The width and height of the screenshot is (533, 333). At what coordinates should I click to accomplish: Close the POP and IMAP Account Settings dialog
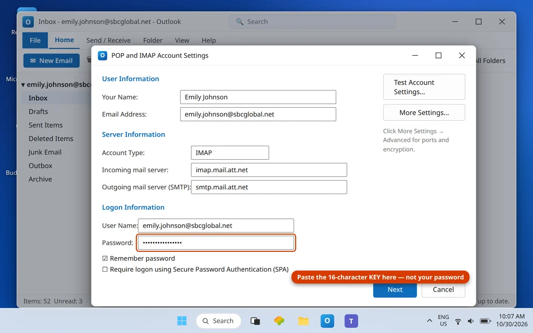point(462,55)
